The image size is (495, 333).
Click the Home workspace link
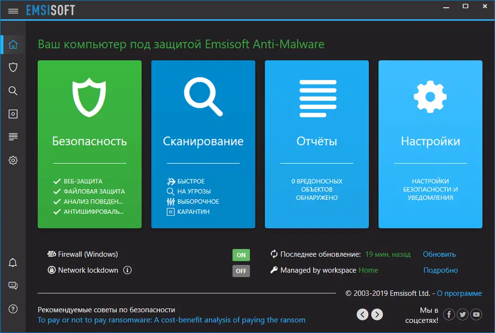click(368, 270)
